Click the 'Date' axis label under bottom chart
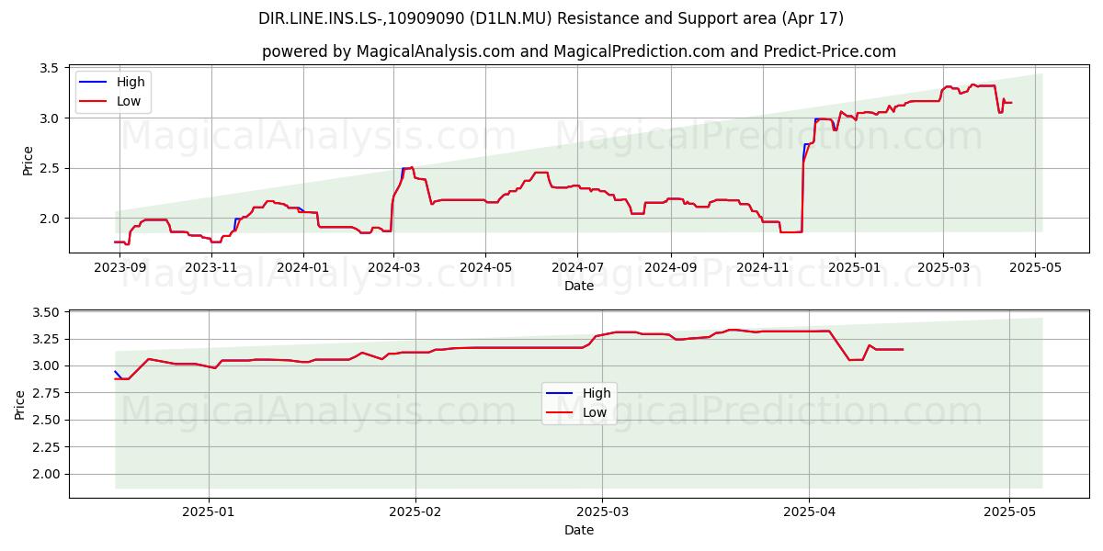 [579, 530]
